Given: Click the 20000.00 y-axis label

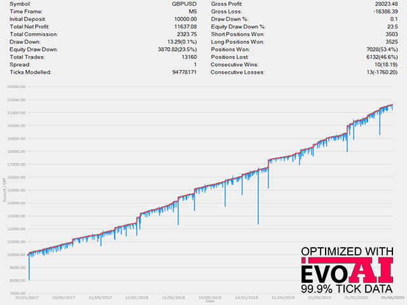Looking at the screenshot, I should 17,126.
